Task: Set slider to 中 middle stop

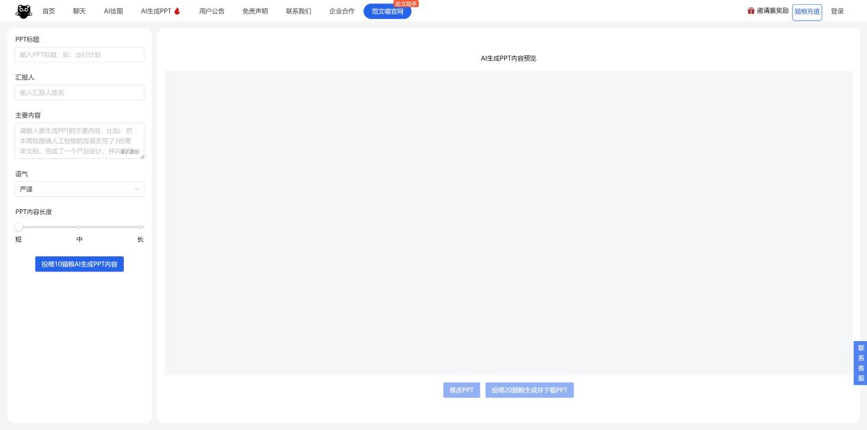Action: pyautogui.click(x=79, y=227)
